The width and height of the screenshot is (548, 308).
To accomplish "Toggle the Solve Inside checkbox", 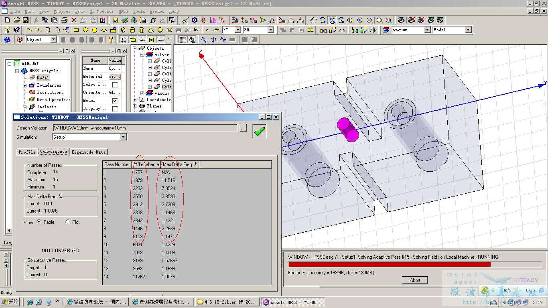I will pos(115,85).
